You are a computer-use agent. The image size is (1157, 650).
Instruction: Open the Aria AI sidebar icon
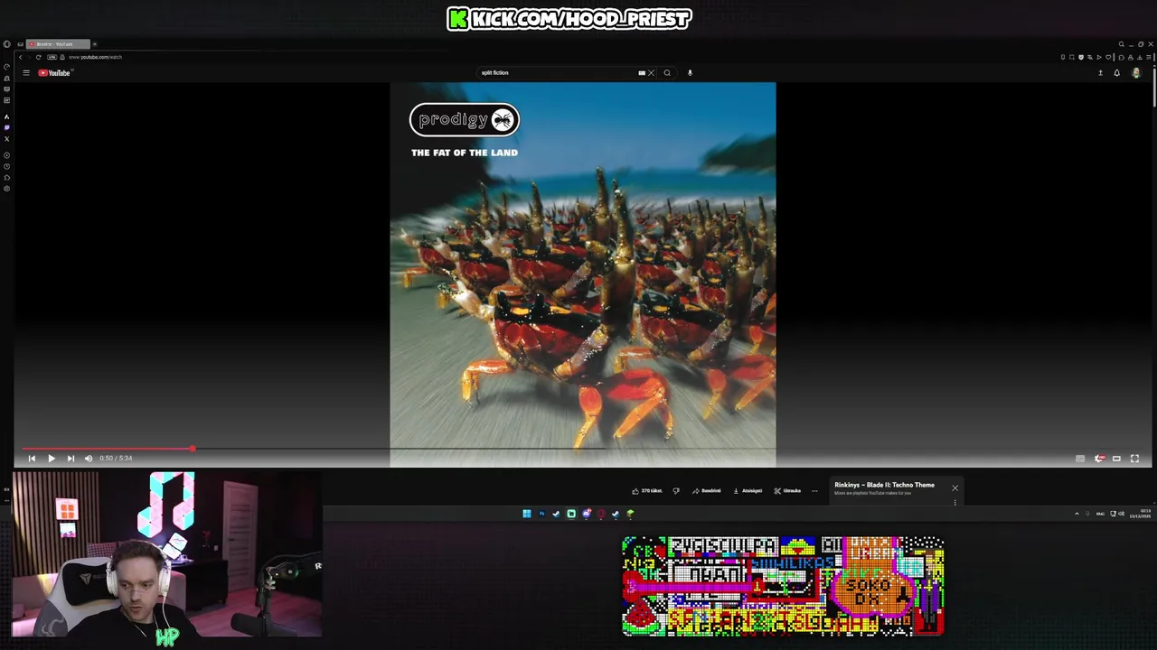pos(6,116)
